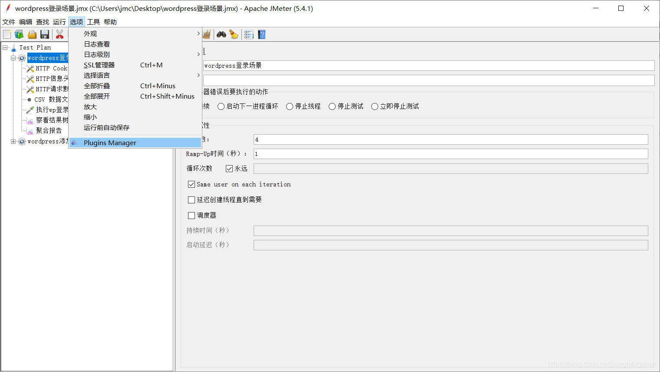This screenshot has height=372, width=660.
Task: Click the wordpress登录 thread group gear icon
Action: pos(22,58)
